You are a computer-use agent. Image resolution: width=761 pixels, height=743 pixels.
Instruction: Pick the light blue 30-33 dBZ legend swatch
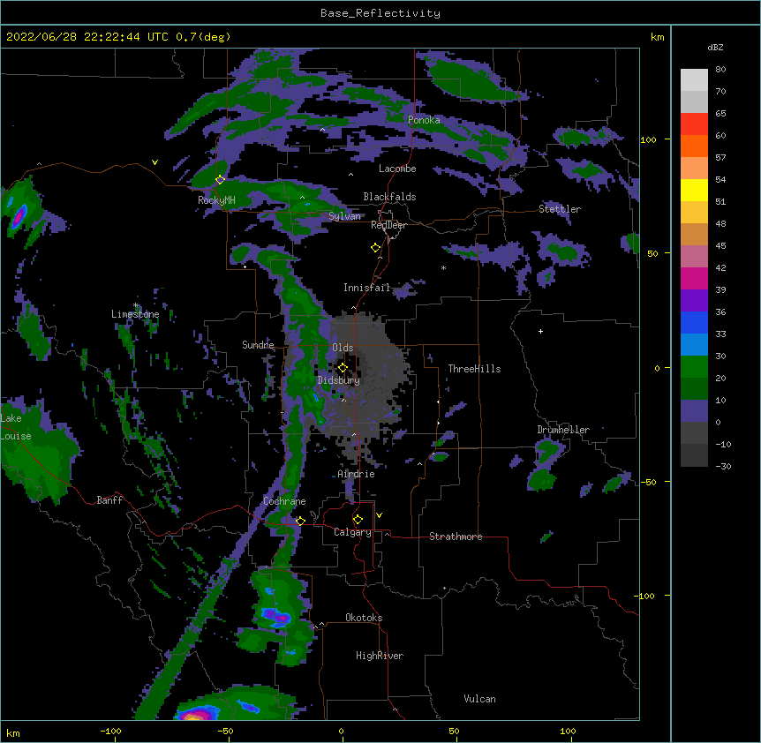694,345
